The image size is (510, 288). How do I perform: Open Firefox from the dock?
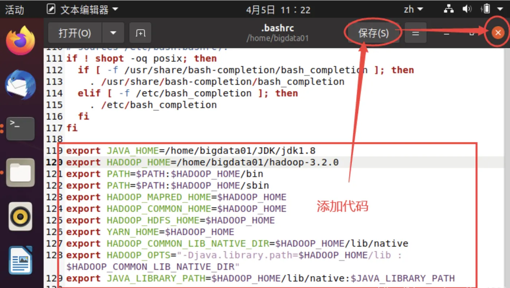tap(20, 40)
